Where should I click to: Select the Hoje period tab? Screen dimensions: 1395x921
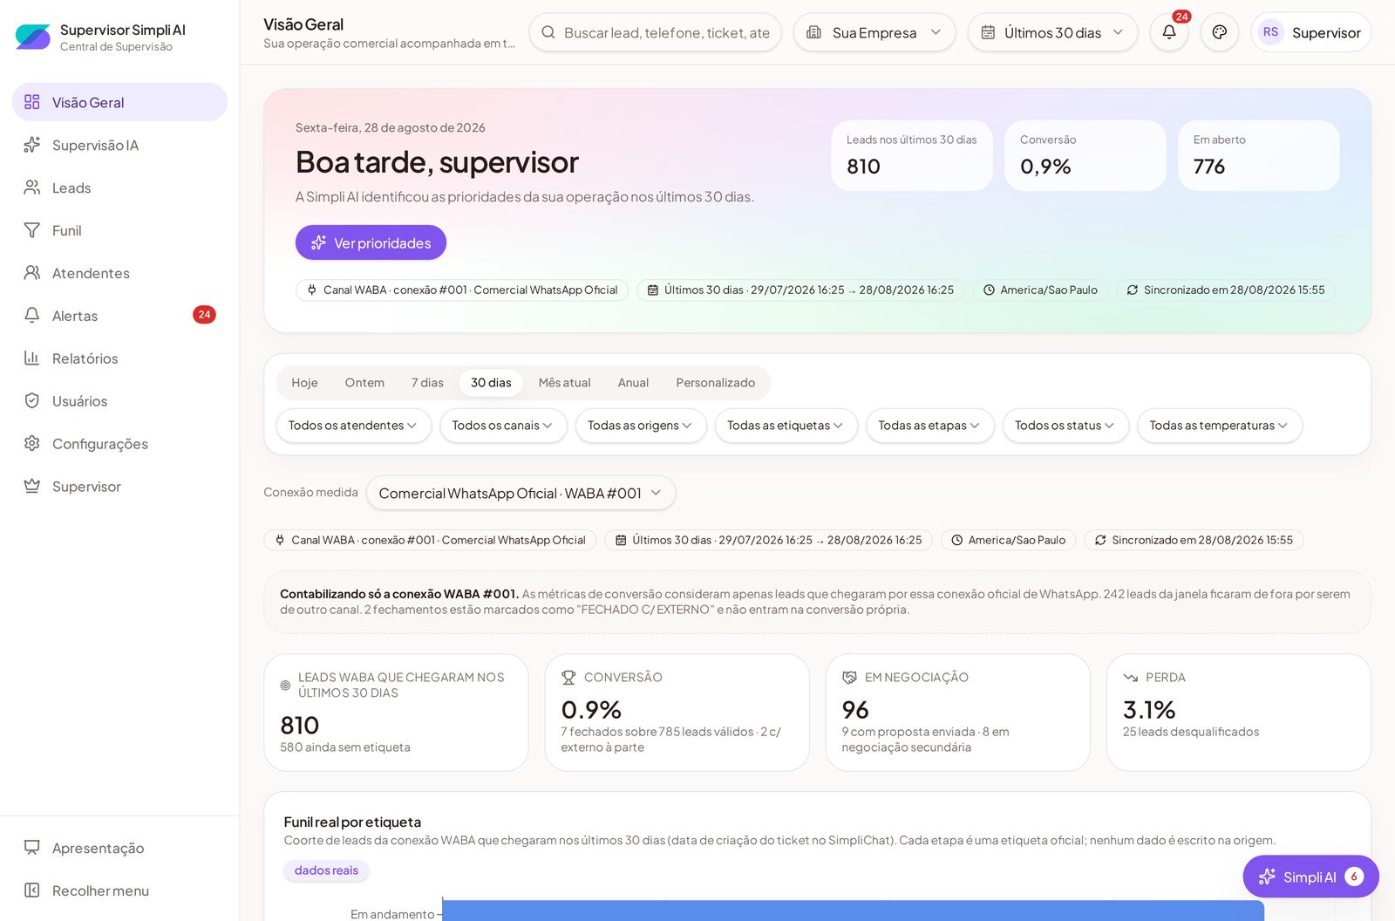tap(304, 383)
